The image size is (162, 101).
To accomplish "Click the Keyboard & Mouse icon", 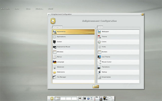I will coord(54,47).
